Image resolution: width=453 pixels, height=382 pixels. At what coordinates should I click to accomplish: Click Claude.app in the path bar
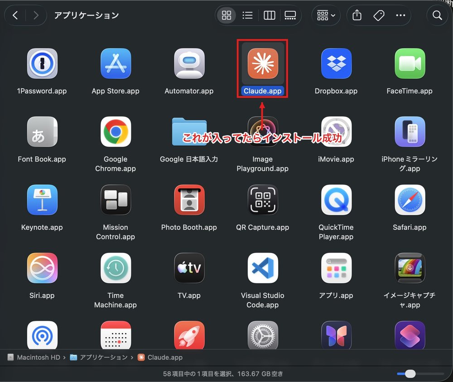click(160, 358)
